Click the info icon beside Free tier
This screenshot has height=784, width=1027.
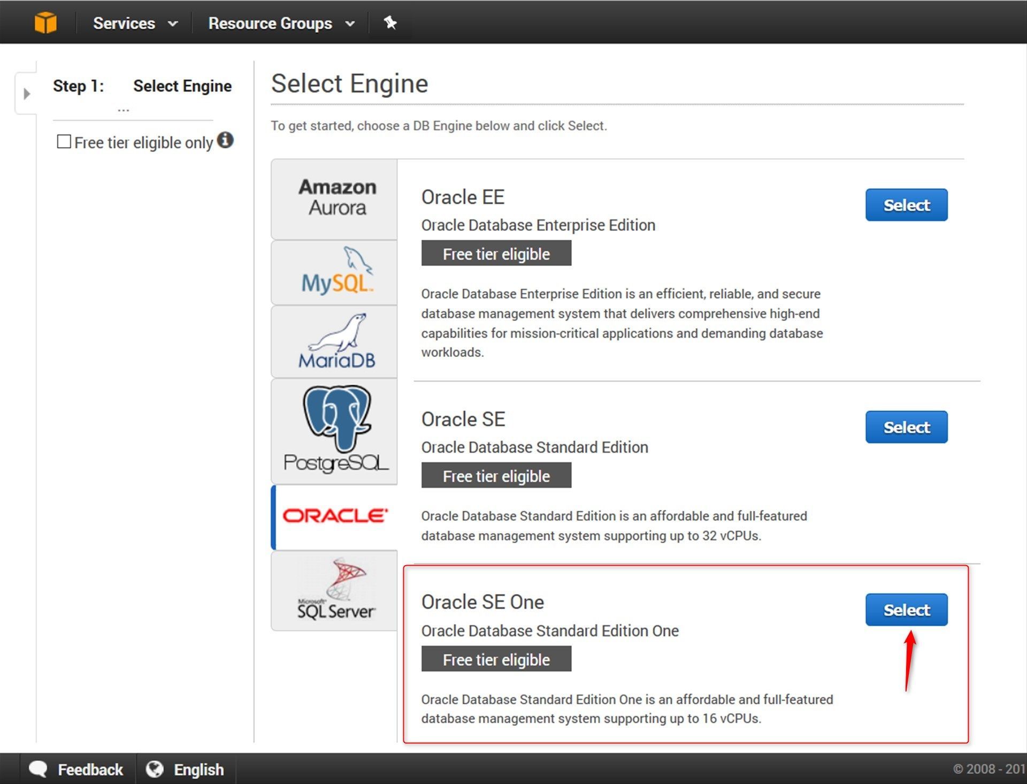tap(225, 140)
